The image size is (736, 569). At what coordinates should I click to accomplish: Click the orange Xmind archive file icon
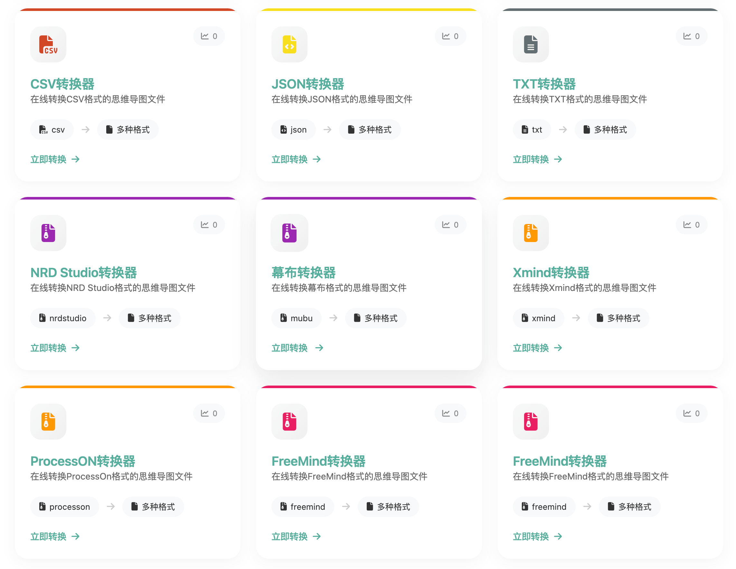[531, 233]
